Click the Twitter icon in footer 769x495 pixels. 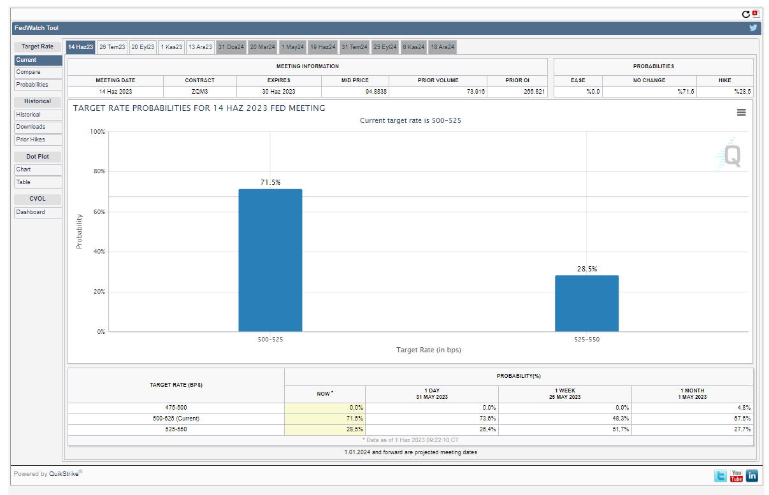[720, 475]
